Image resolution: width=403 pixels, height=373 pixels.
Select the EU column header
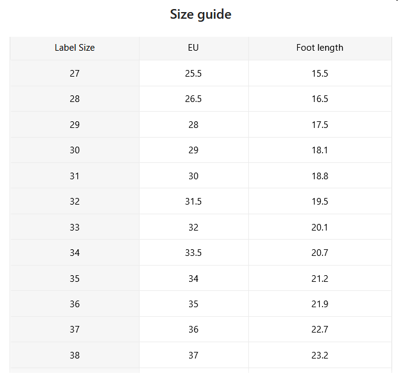pos(193,48)
